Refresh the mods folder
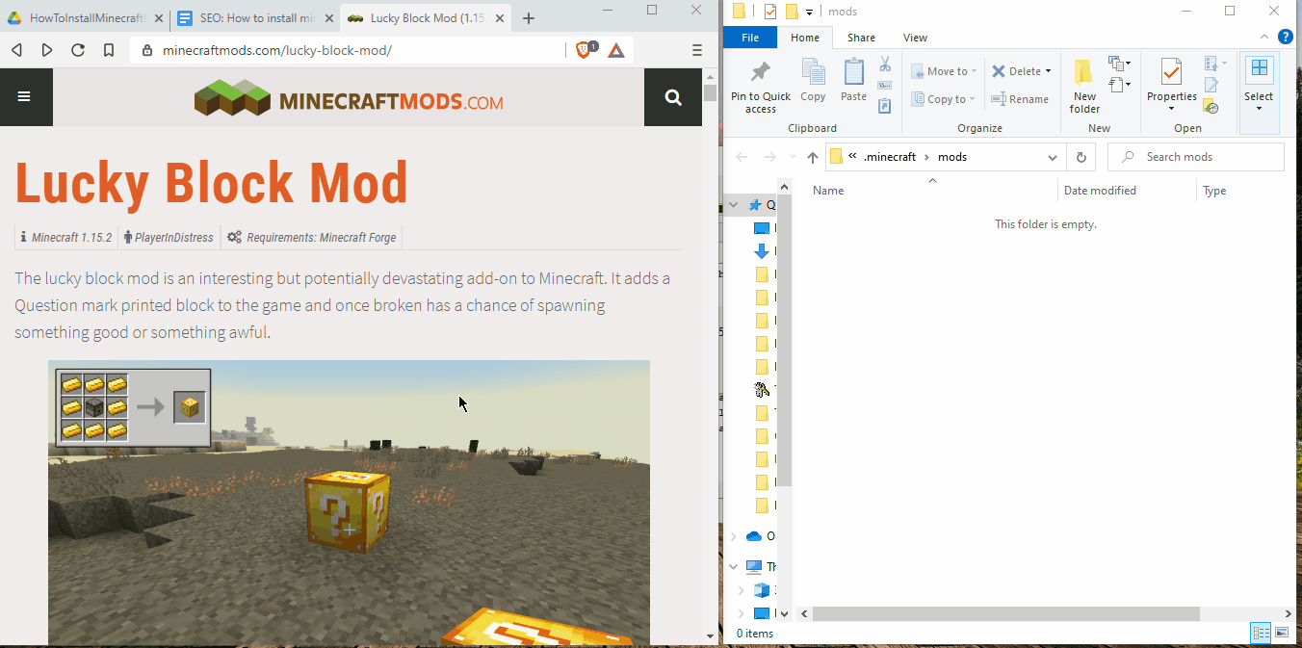 [x=1081, y=157]
